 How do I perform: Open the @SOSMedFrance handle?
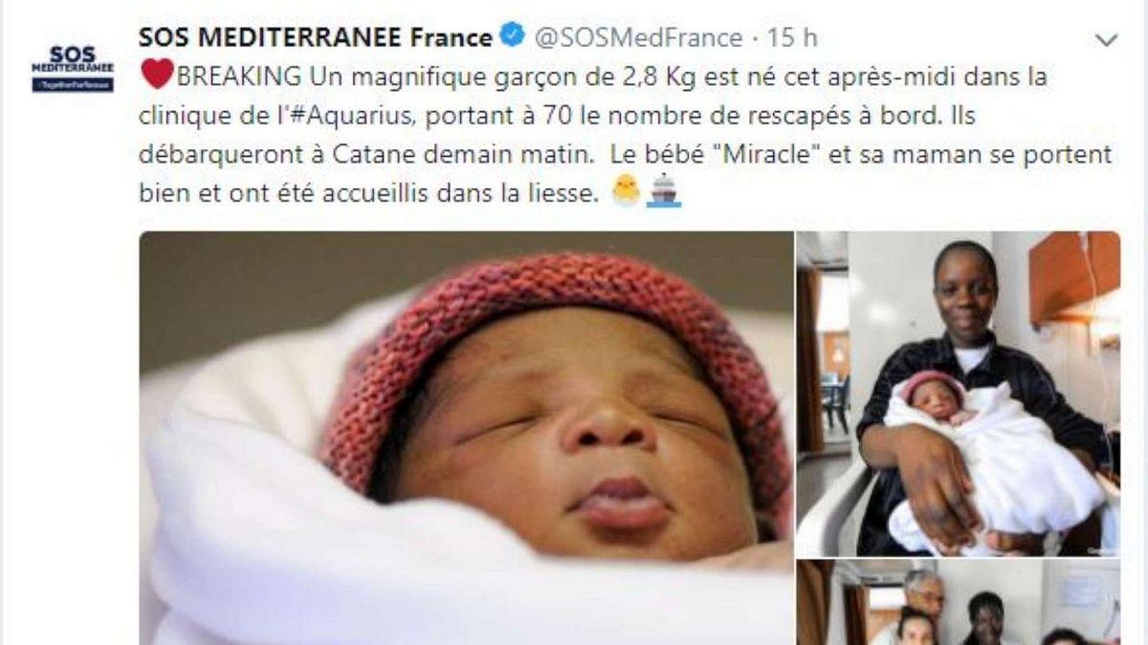pos(636,37)
